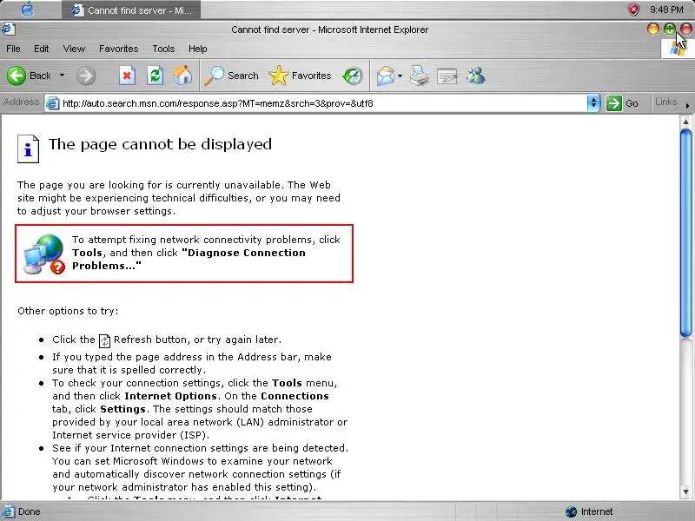Click the "Other options to try:" text

pos(68,311)
